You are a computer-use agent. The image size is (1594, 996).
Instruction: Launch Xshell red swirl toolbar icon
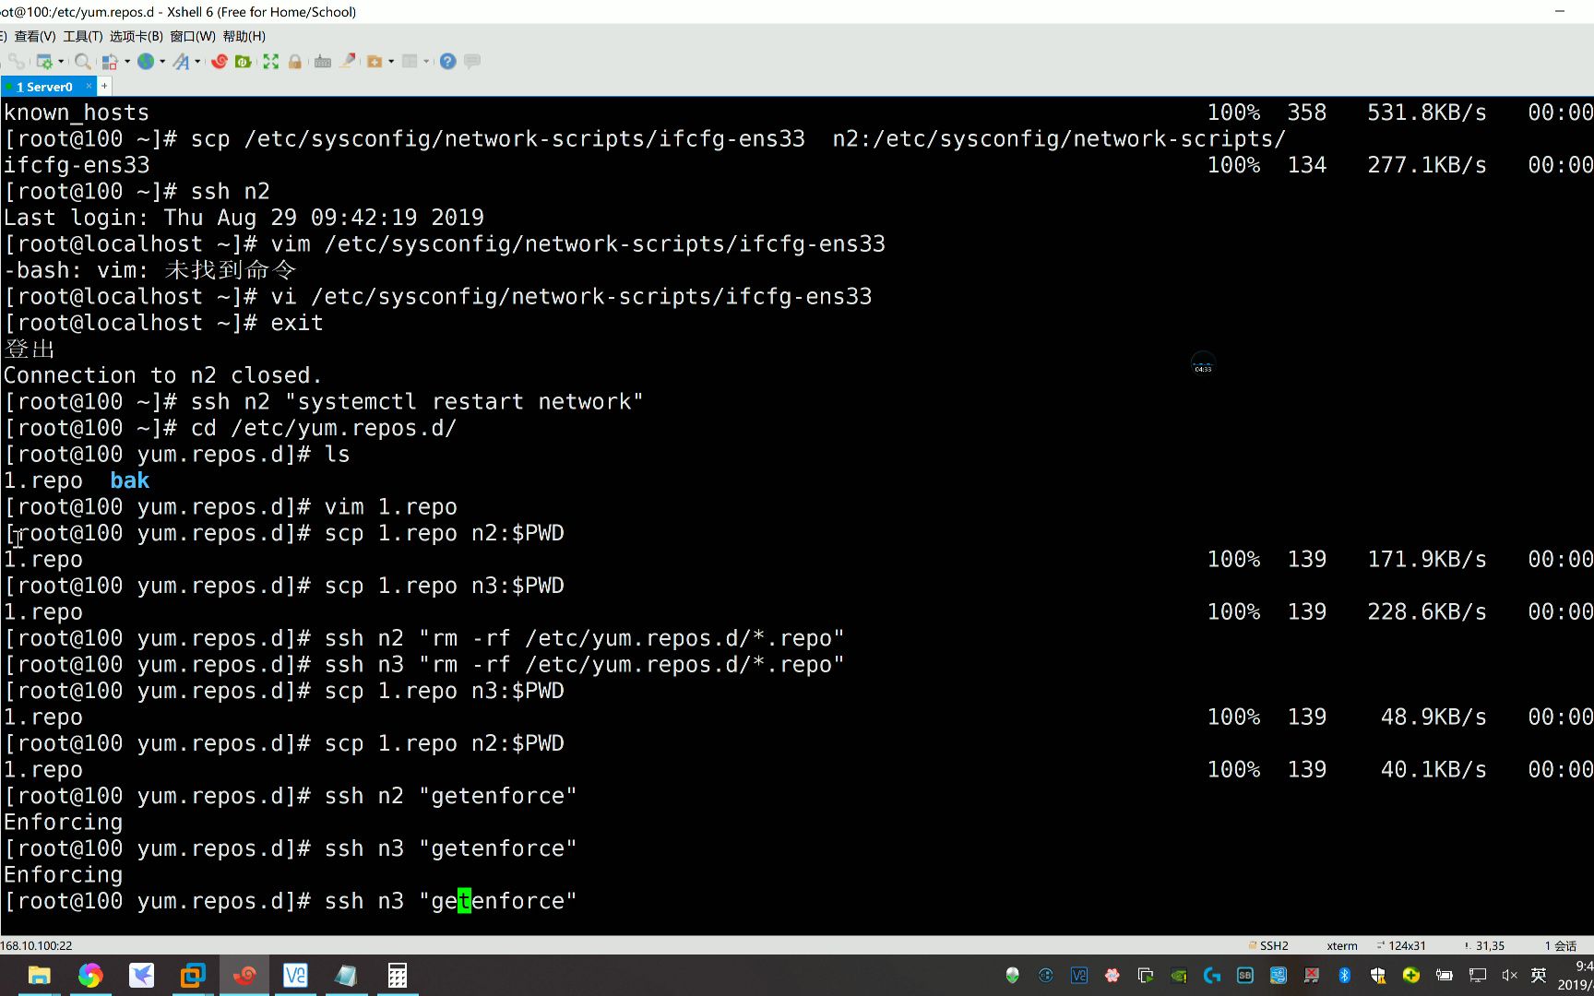(220, 62)
